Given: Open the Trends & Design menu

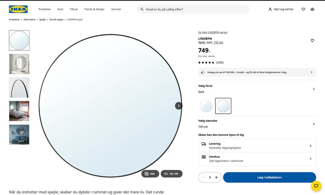Looking at the screenshot, I should pyautogui.click(x=94, y=9).
